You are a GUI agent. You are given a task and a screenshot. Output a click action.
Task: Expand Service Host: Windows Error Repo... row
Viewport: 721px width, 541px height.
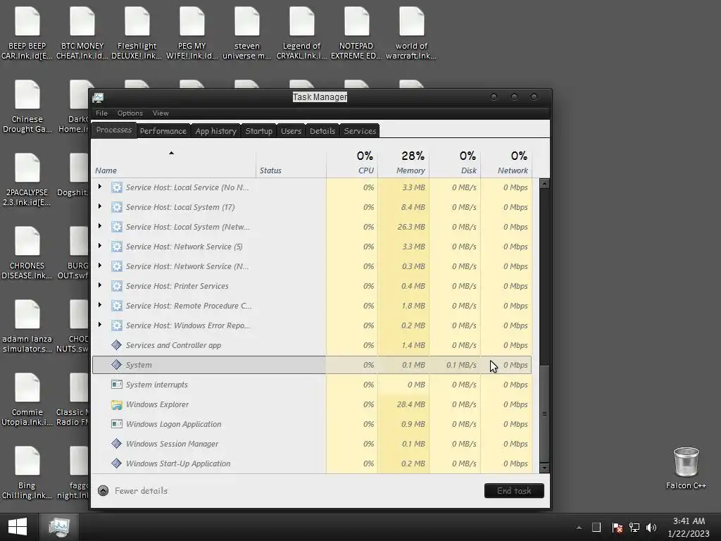(100, 325)
